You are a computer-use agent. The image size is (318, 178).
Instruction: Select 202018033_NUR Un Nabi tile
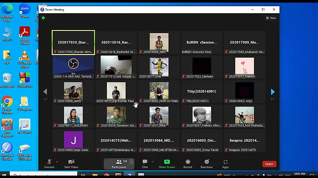[159, 92]
